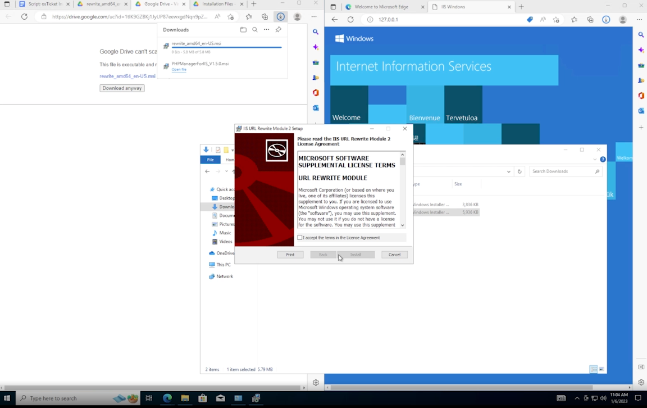Add Google Drive page to favorites
The width and height of the screenshot is (647, 408).
click(231, 16)
